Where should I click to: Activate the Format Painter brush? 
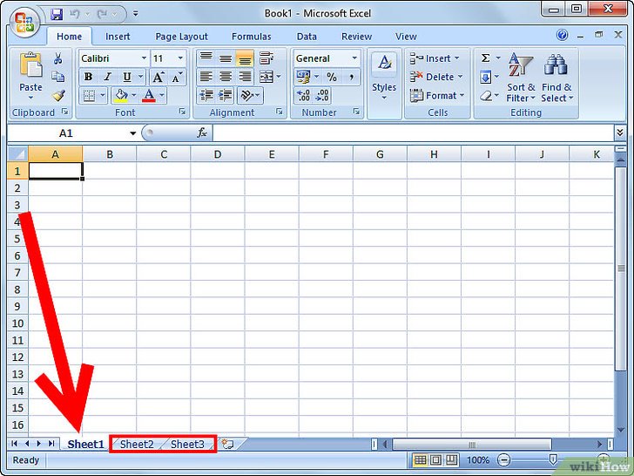(58, 96)
